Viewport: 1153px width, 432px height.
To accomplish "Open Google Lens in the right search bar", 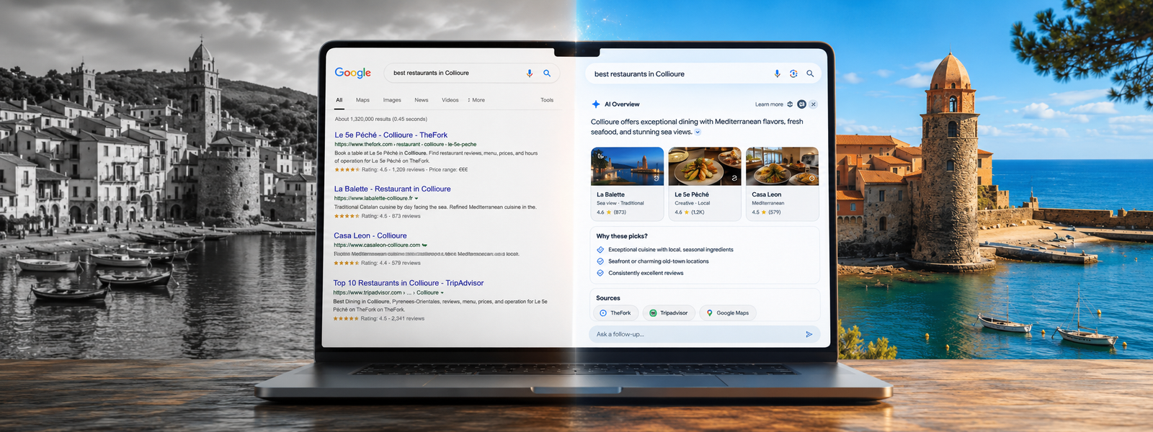I will click(x=793, y=73).
